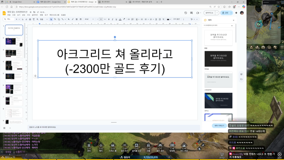This screenshot has height=160, width=284.
Task: Expand the themes presentation dropdown chevron
Action: pos(232,26)
